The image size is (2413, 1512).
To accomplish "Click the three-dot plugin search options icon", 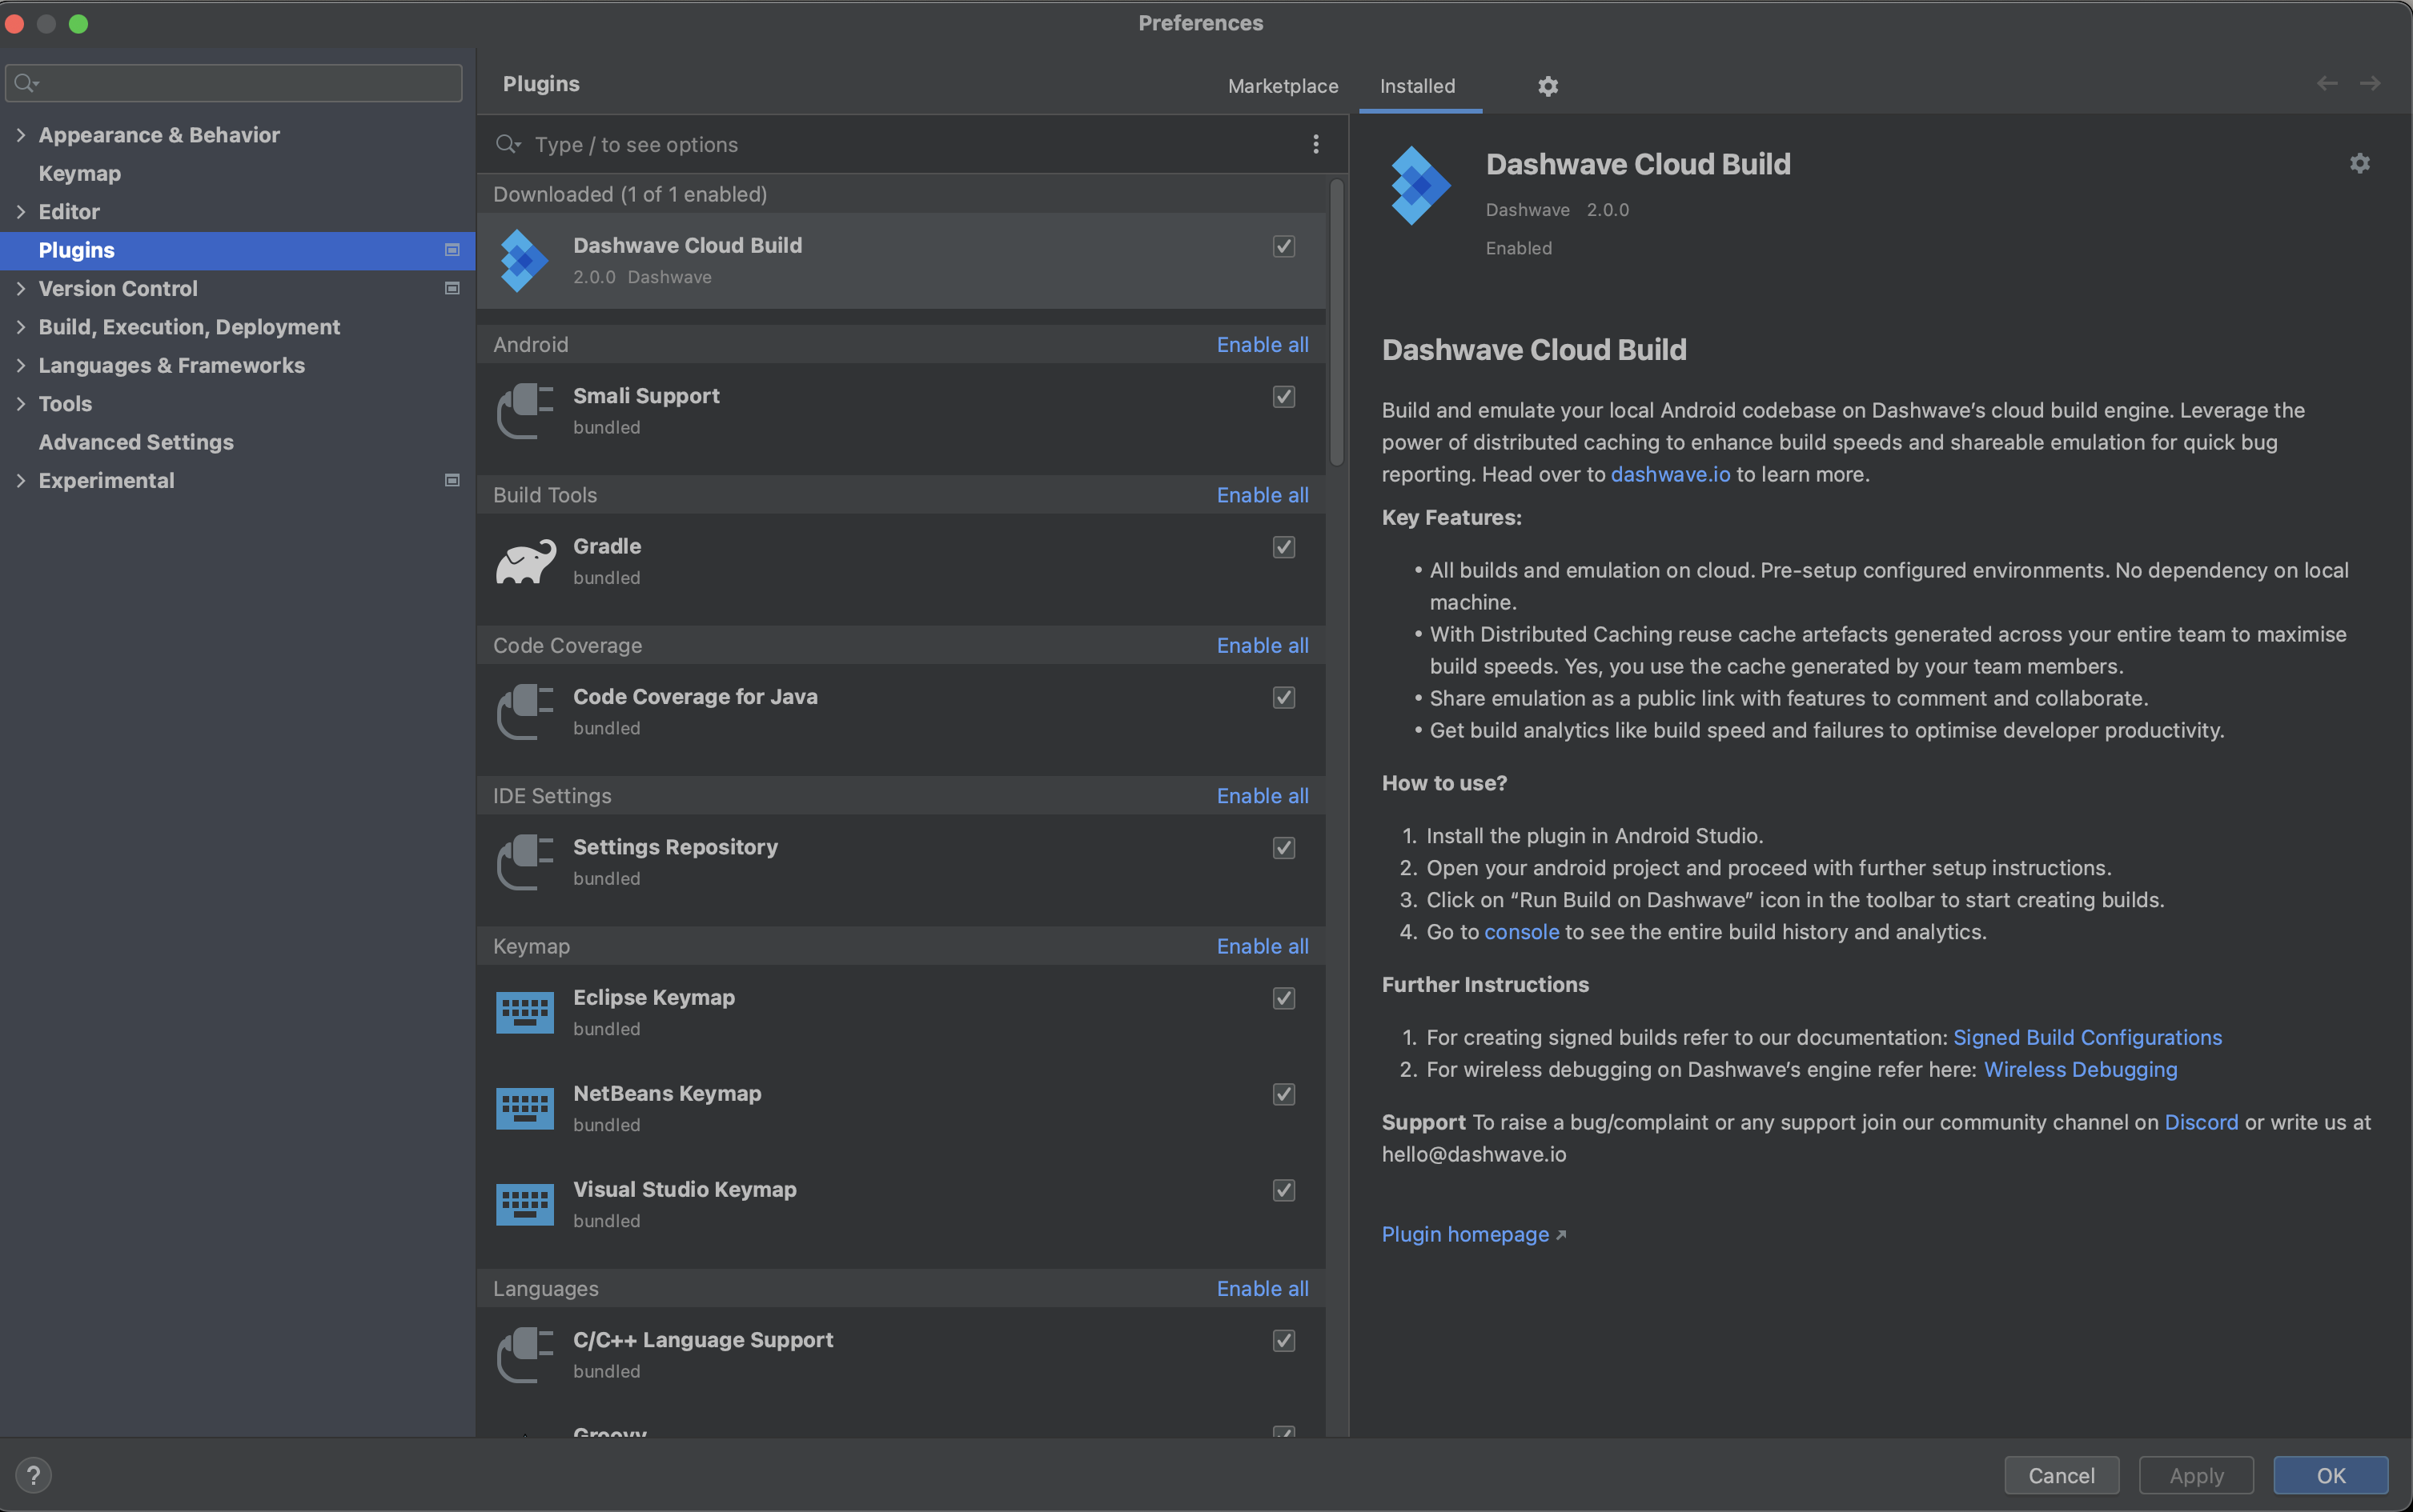I will (x=1315, y=144).
